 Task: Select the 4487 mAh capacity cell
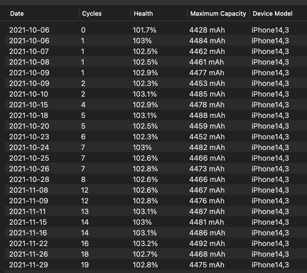click(207, 211)
